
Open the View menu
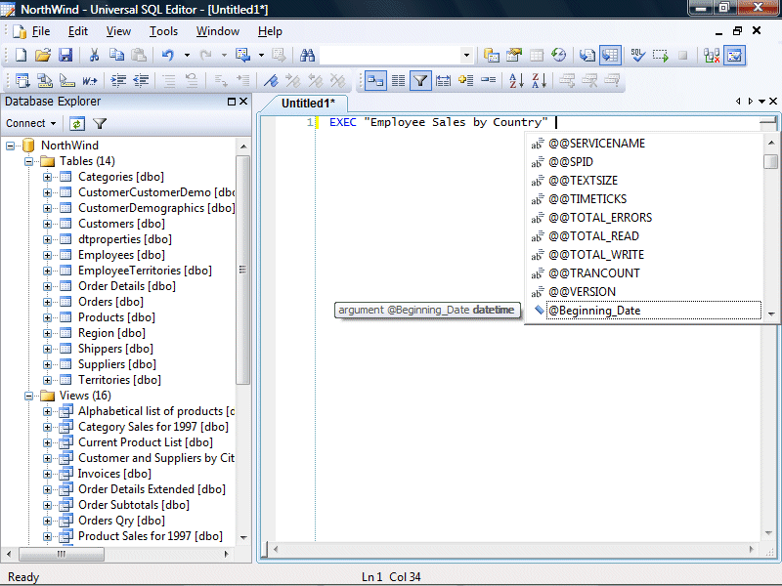tap(118, 31)
